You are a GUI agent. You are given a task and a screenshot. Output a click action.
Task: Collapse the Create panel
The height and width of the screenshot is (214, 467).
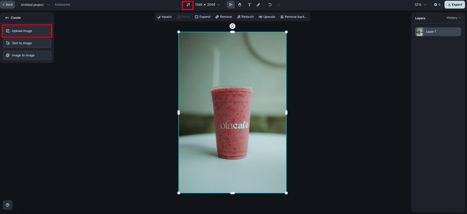(x=7, y=17)
